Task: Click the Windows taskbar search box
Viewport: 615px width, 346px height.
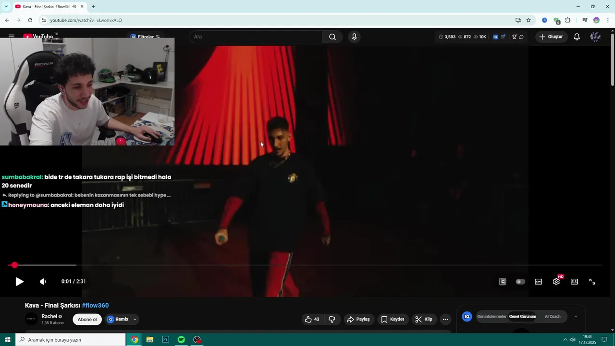Action: click(x=71, y=340)
